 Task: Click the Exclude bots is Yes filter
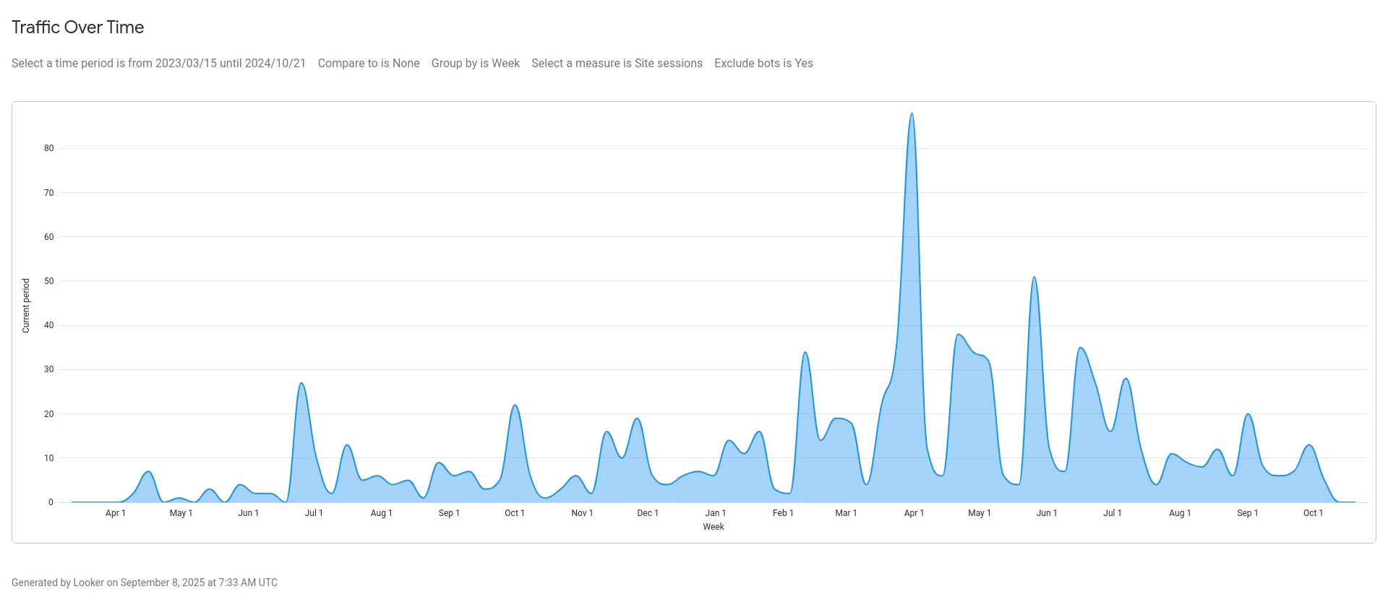click(763, 64)
